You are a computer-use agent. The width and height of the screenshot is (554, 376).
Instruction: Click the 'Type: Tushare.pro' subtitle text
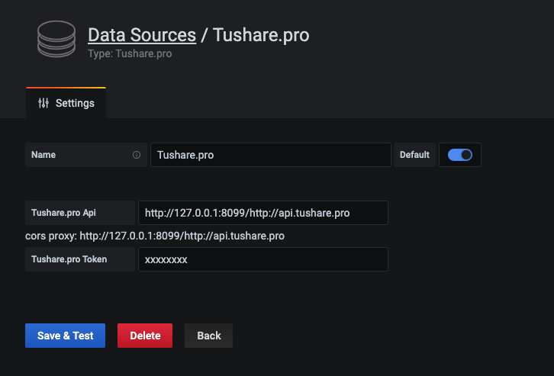point(130,53)
